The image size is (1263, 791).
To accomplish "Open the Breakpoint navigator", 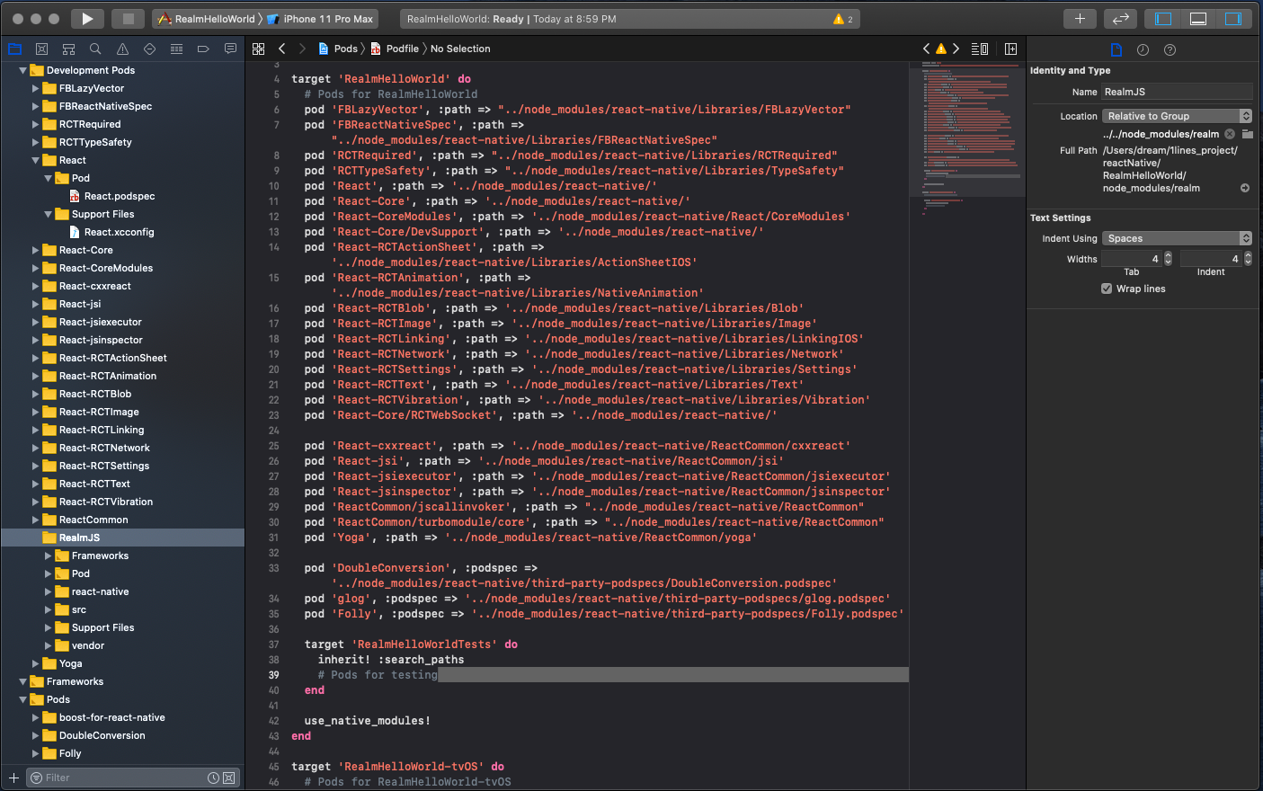I will tap(203, 49).
